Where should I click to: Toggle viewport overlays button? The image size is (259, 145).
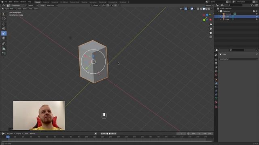coord(191,9)
